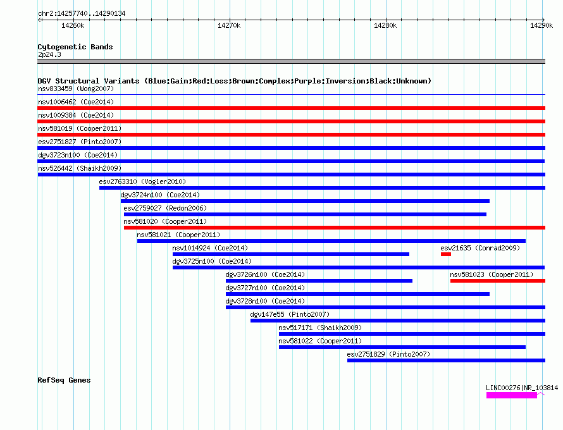563x430 pixels.
Task: Select the esv21635 (Conrad2009) label
Action: [x=480, y=248]
